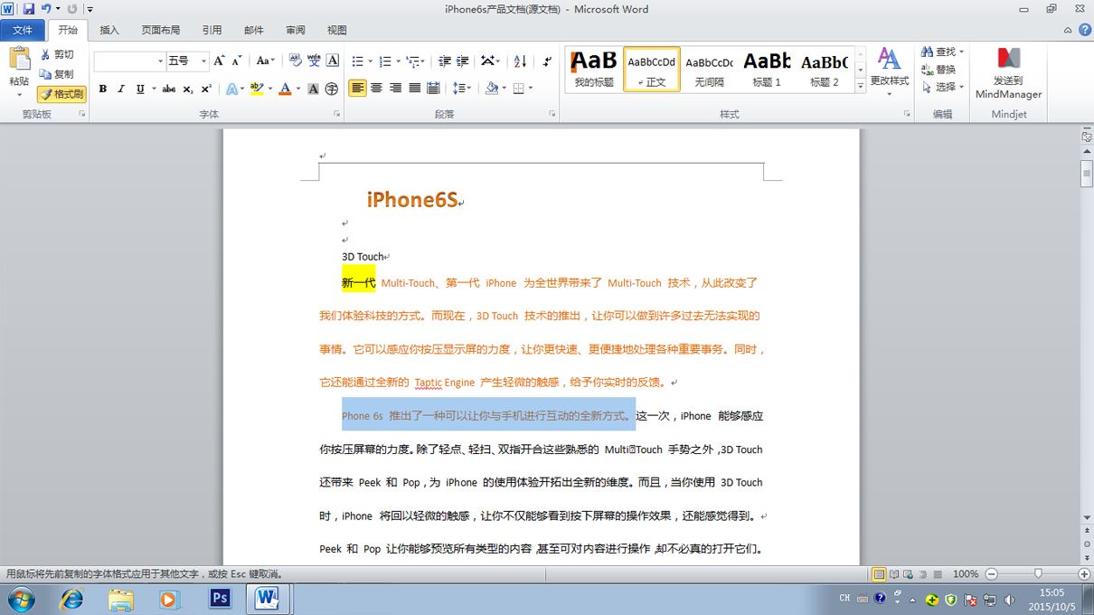This screenshot has width=1094, height=615.
Task: Open 更改样式 (Change Styles) menu
Action: pos(890,71)
